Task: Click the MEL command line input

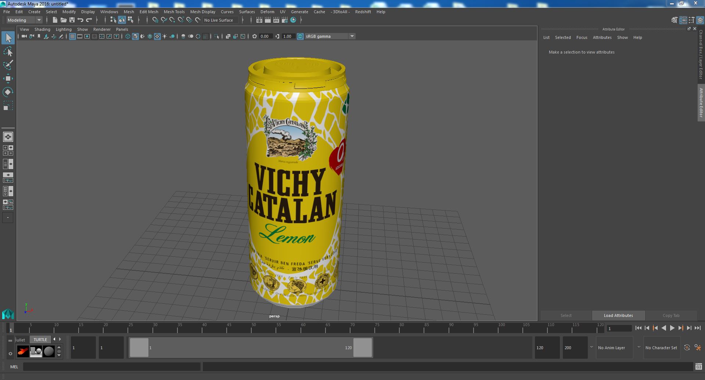Action: (112, 366)
